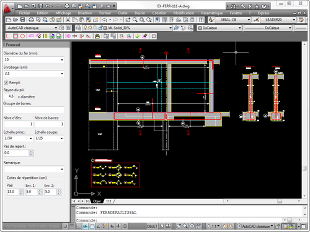The height and width of the screenshot is (232, 310).
Task: Click the text style icon left of ARIAL-C8
Action: click(x=211, y=20)
